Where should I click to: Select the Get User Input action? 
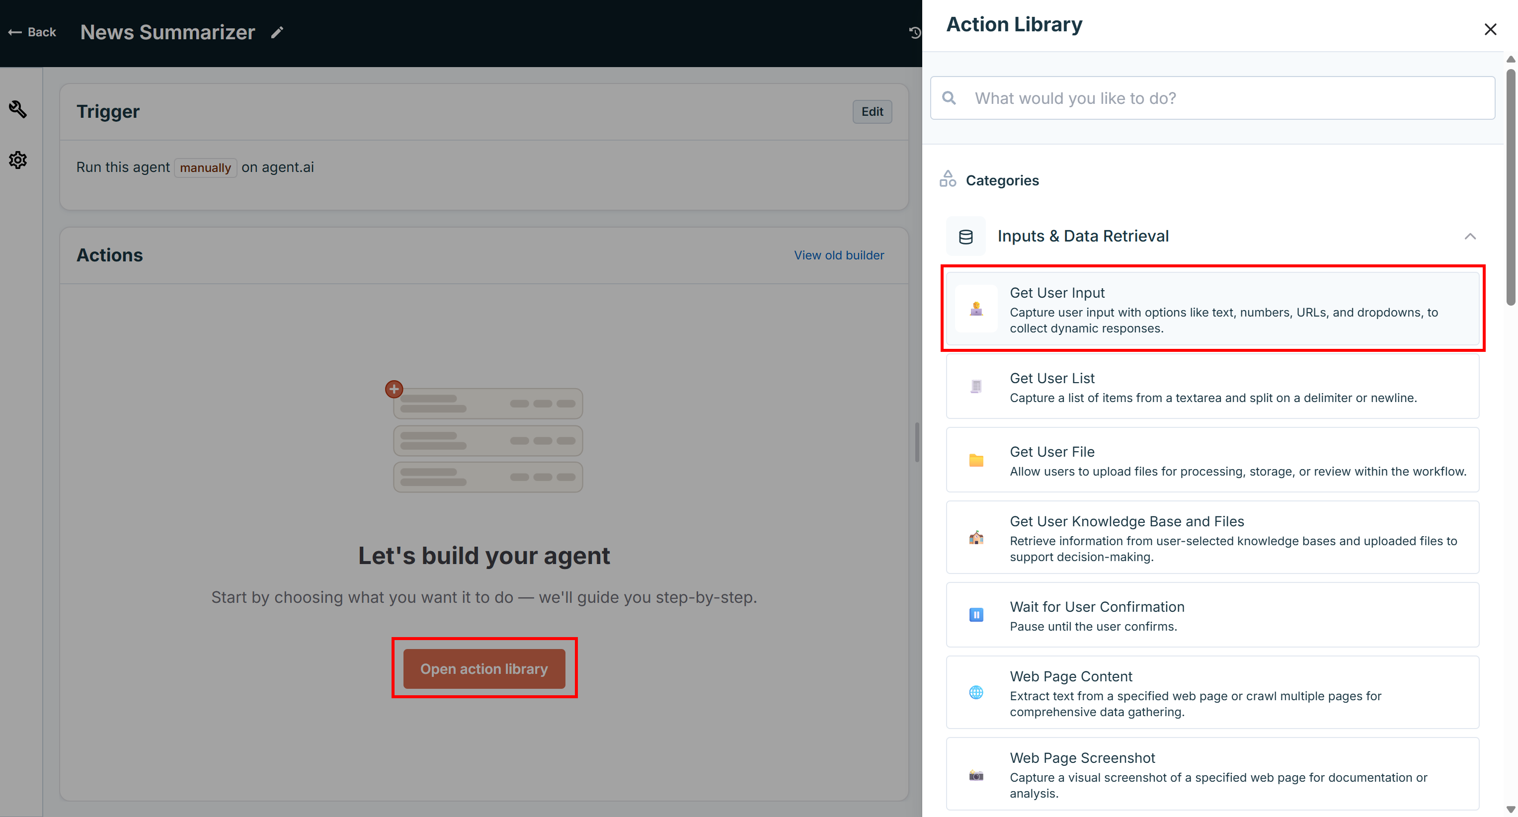[x=1212, y=308]
